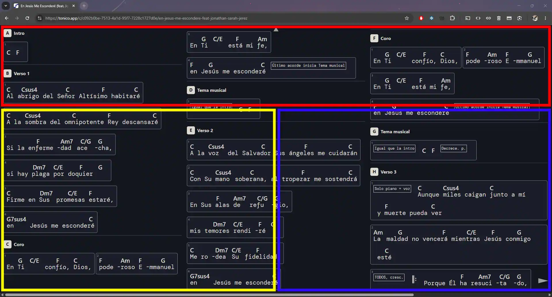The image size is (552, 297).
Task: Open a new browser tab
Action: pyautogui.click(x=84, y=6)
